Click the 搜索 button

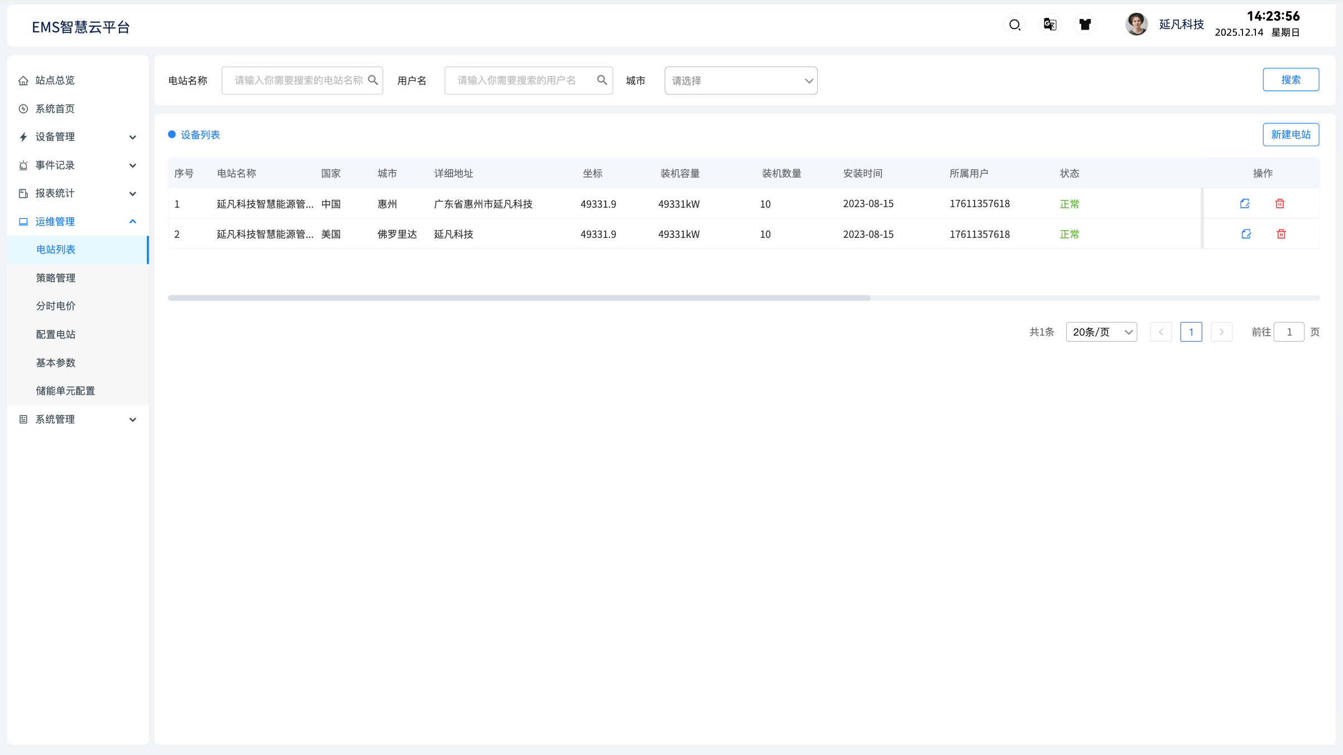[x=1291, y=80]
